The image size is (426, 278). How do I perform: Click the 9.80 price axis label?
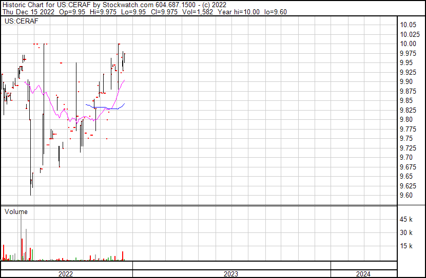pos(407,120)
